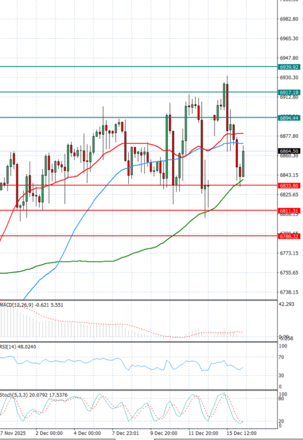Viewport: 303px width, 440px height.
Task: Click the 9 Dec 20:00 time axis label
Action: click(x=162, y=433)
